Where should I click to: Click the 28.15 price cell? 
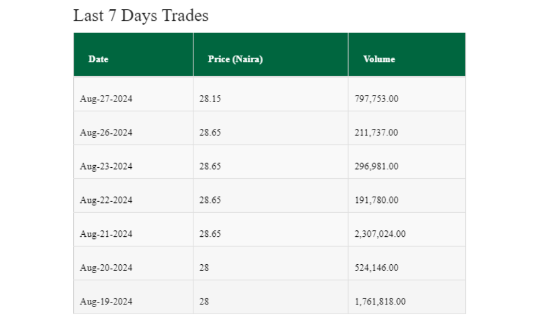point(210,99)
